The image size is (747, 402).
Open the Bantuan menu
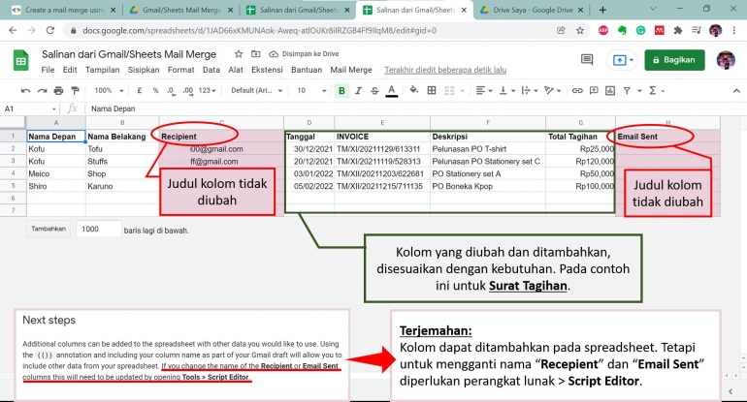click(x=307, y=70)
